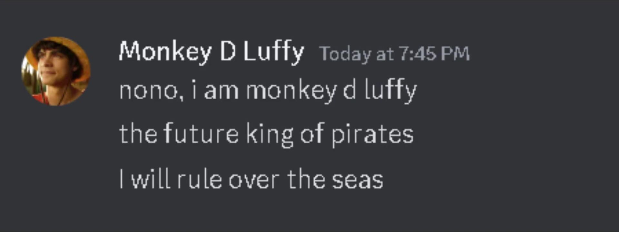Screen dimensions: 619x232
Task: Click the word Luffy in the username
Action: pyautogui.click(x=273, y=51)
